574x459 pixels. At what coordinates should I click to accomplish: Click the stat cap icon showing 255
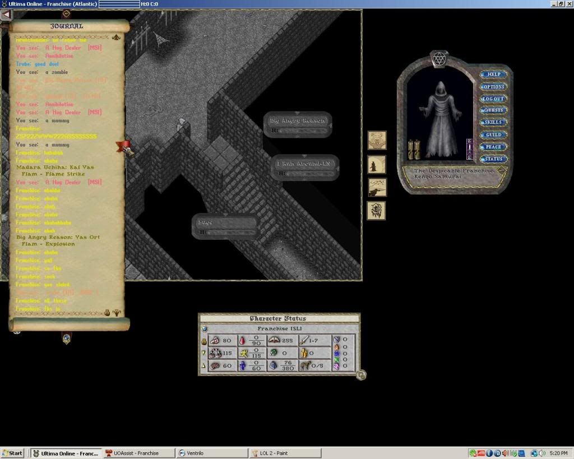click(x=274, y=340)
